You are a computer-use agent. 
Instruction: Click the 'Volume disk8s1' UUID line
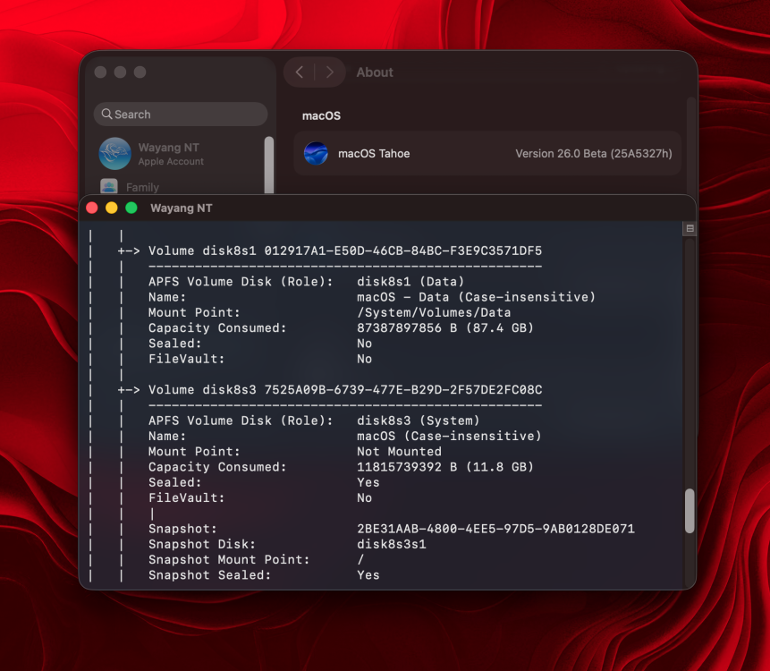[x=345, y=251]
